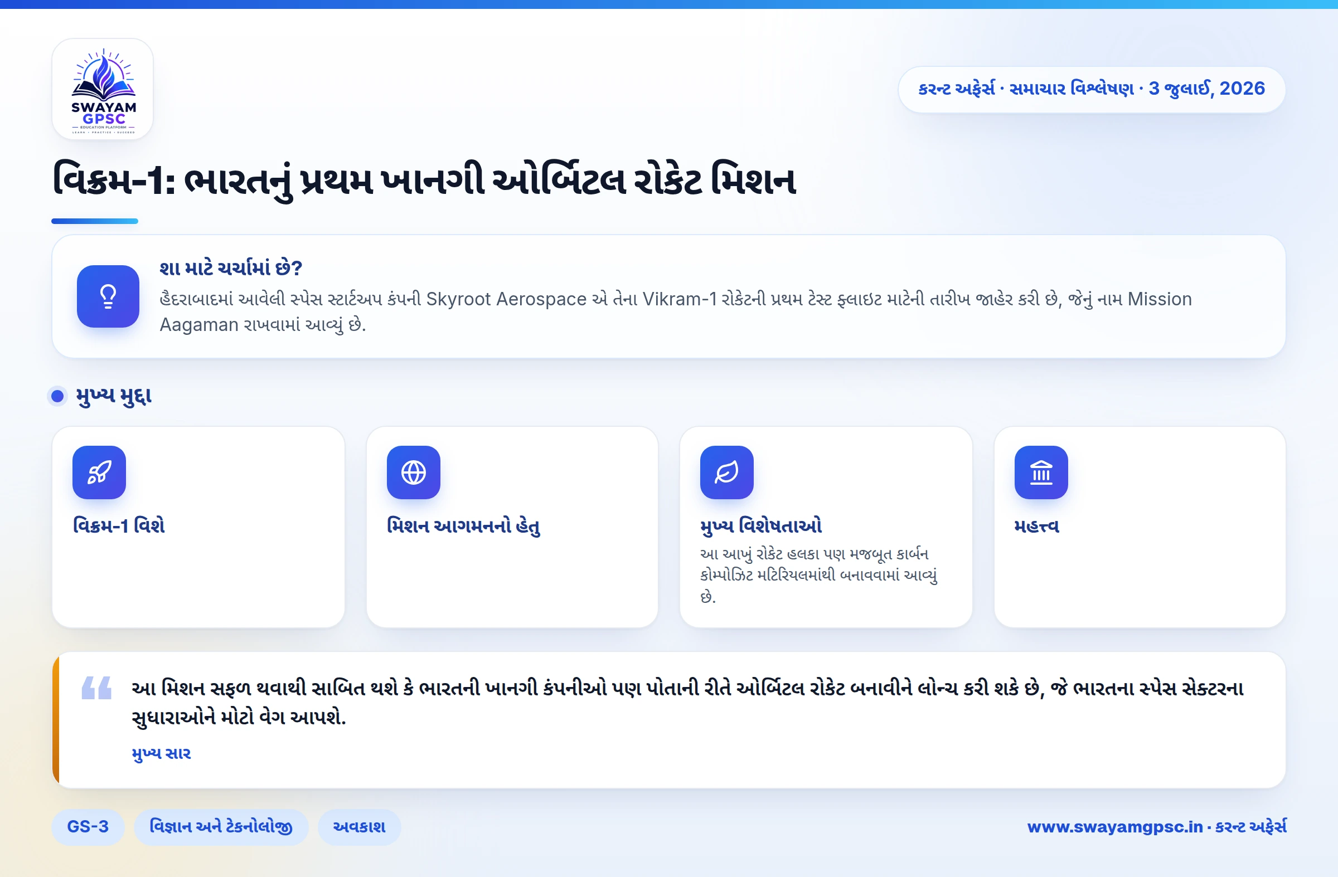This screenshot has height=877, width=1338.
Task: Click the વિક્રમ-1 વિશે card heading
Action: click(x=119, y=525)
